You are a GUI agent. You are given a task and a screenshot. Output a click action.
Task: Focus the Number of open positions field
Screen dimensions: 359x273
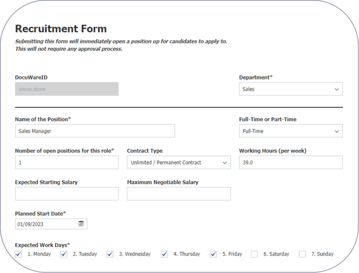click(66, 162)
